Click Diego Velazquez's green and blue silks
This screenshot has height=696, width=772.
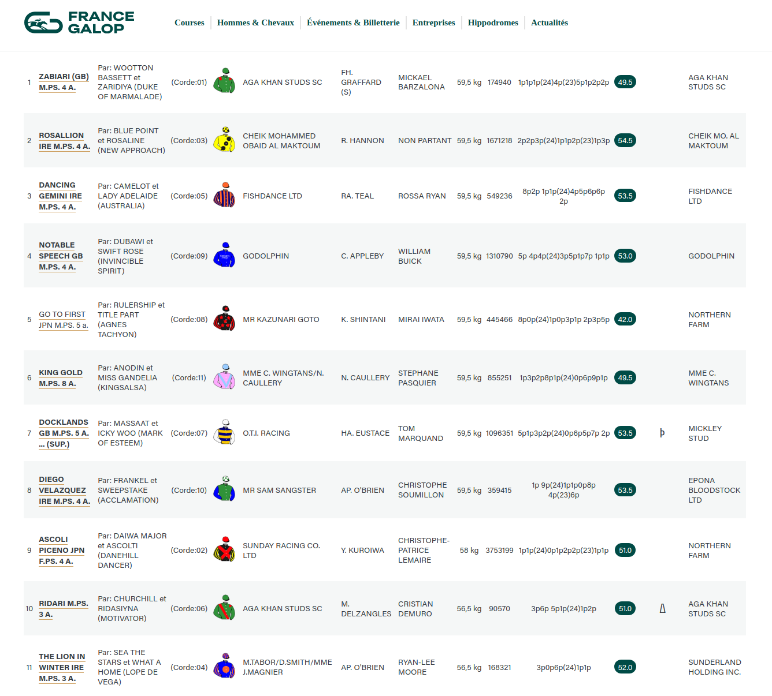click(224, 489)
